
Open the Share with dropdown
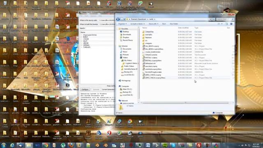point(153,24)
